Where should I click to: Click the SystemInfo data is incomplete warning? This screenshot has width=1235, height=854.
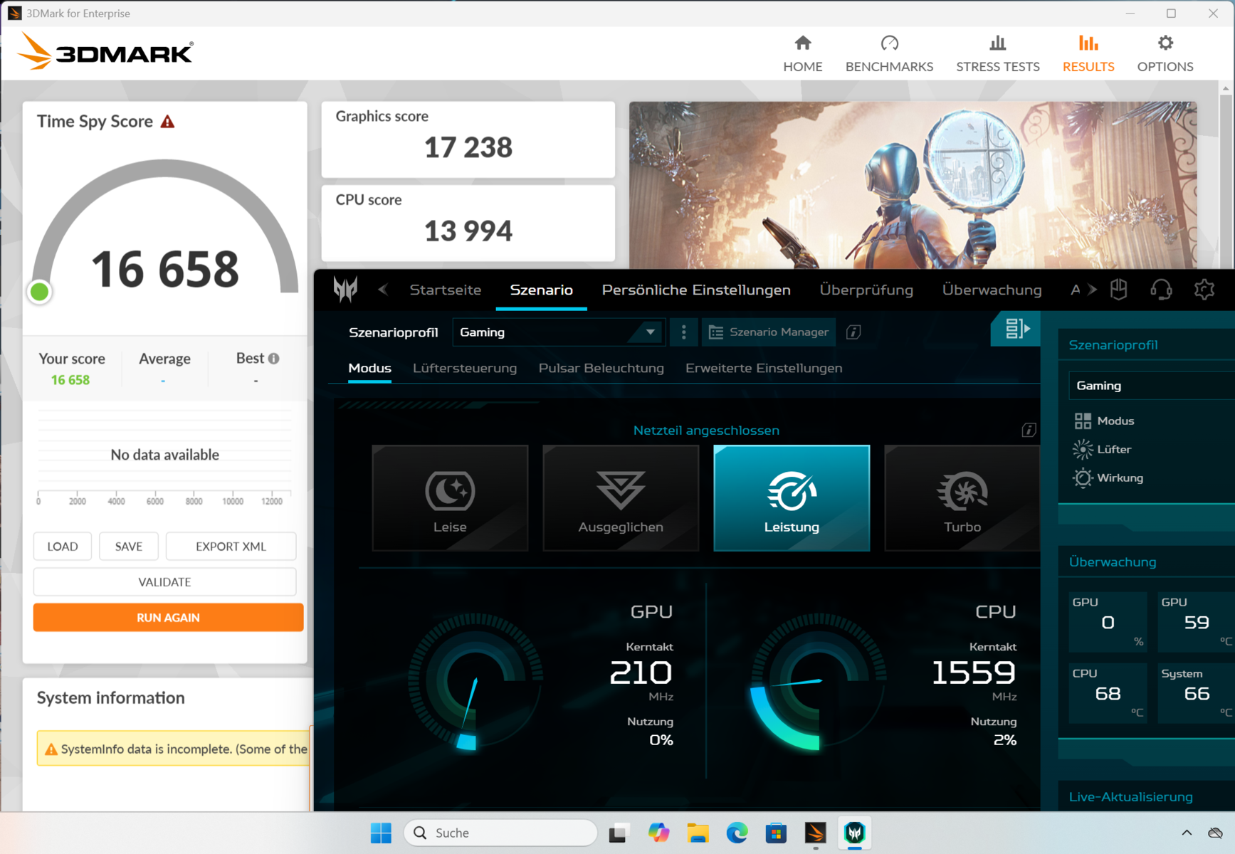(174, 749)
